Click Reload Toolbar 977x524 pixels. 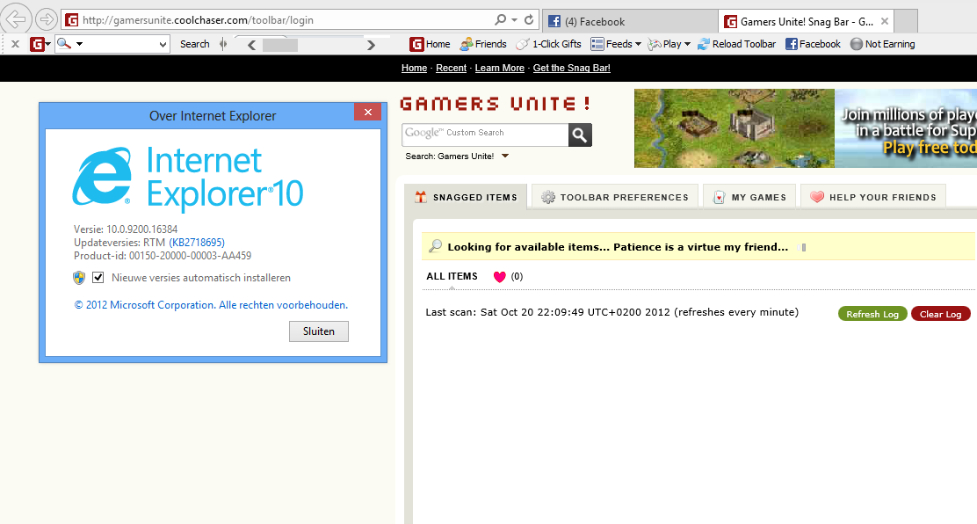(736, 44)
